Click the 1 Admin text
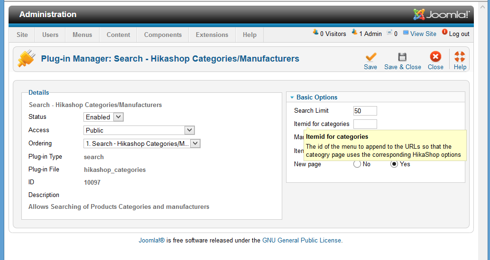This screenshot has height=260, width=490. coord(370,34)
